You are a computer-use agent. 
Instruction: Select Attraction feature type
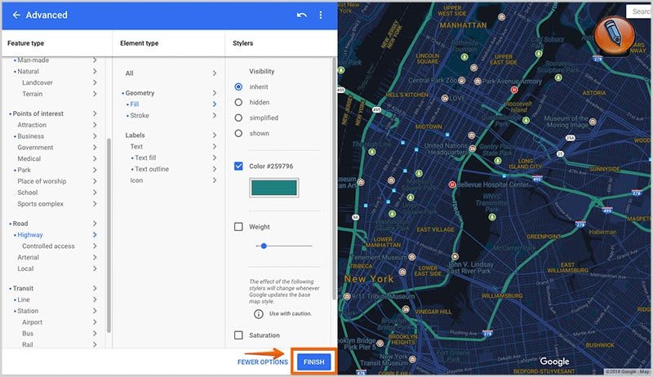click(32, 125)
